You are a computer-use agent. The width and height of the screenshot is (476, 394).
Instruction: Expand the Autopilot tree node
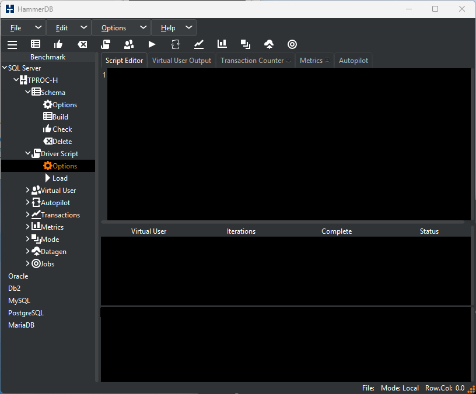click(x=27, y=202)
